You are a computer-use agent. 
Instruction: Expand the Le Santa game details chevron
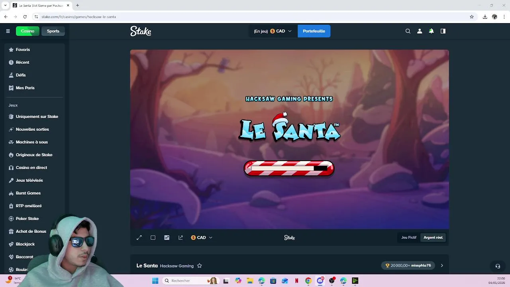441,265
